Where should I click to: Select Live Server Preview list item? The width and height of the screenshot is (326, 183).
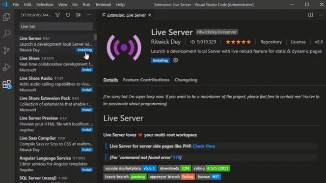(x=56, y=124)
